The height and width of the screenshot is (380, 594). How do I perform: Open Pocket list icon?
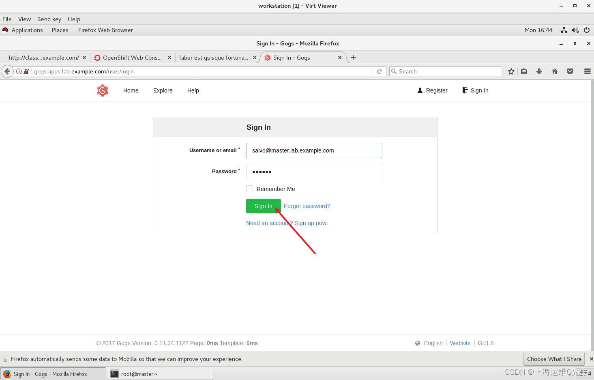570,71
